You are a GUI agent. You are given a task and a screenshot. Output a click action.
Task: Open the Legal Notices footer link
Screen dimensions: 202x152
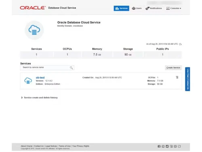tap(51, 146)
